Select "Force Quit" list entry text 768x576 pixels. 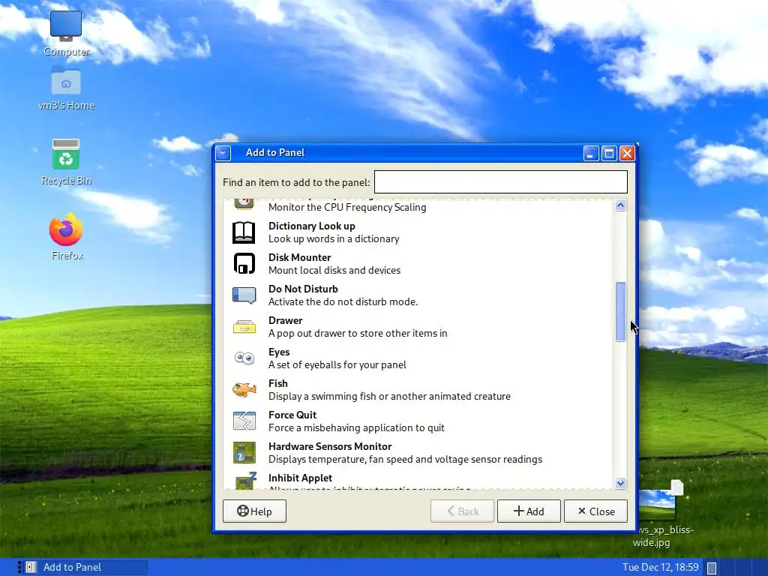tap(292, 415)
